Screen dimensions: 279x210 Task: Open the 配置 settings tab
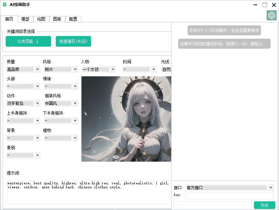point(73,19)
